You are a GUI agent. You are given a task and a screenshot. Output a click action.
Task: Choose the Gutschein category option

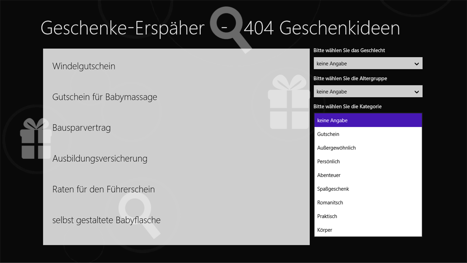tap(368, 134)
